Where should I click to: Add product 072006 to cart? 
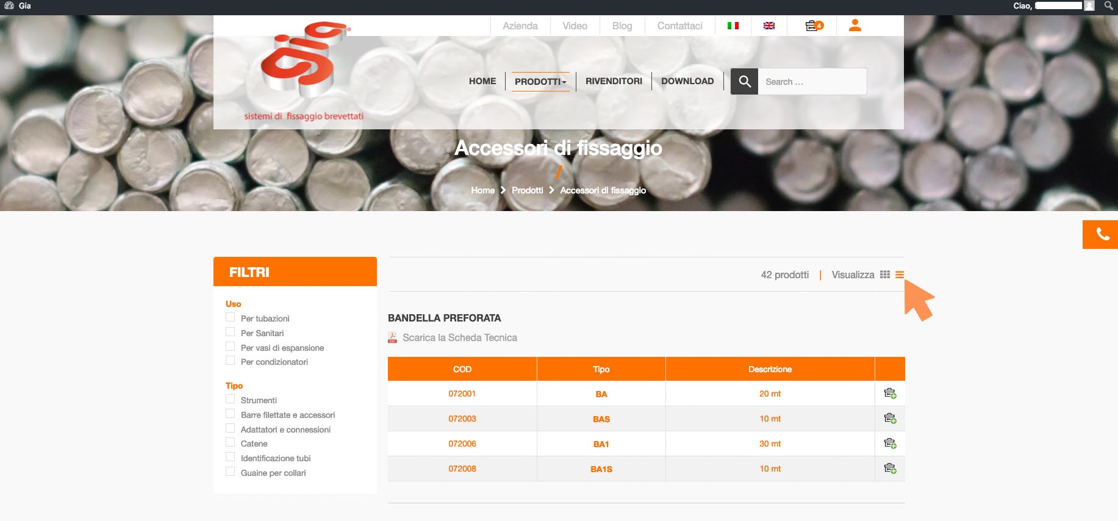890,444
